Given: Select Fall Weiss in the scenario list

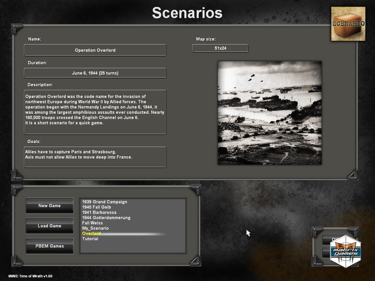Looking at the screenshot, I should click(x=93, y=223).
